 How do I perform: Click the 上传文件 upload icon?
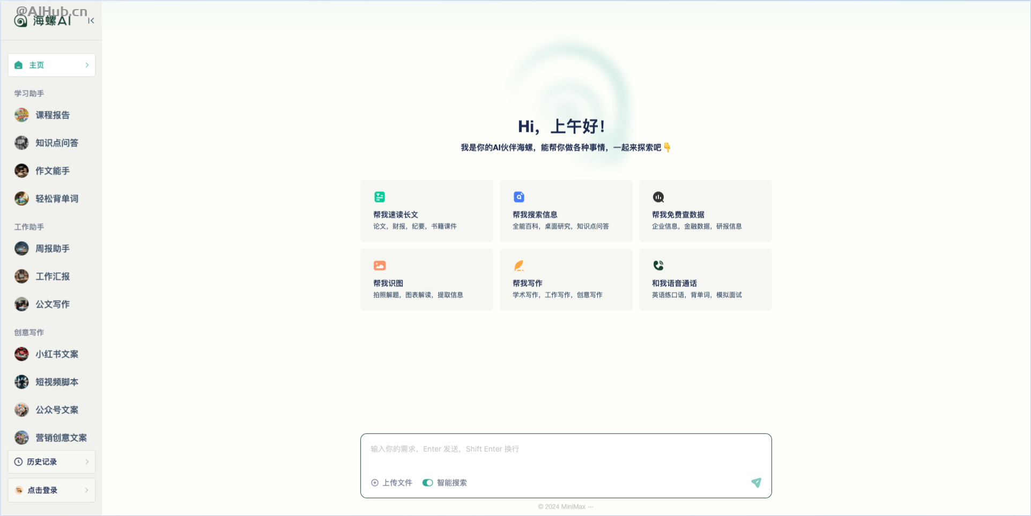(x=375, y=482)
